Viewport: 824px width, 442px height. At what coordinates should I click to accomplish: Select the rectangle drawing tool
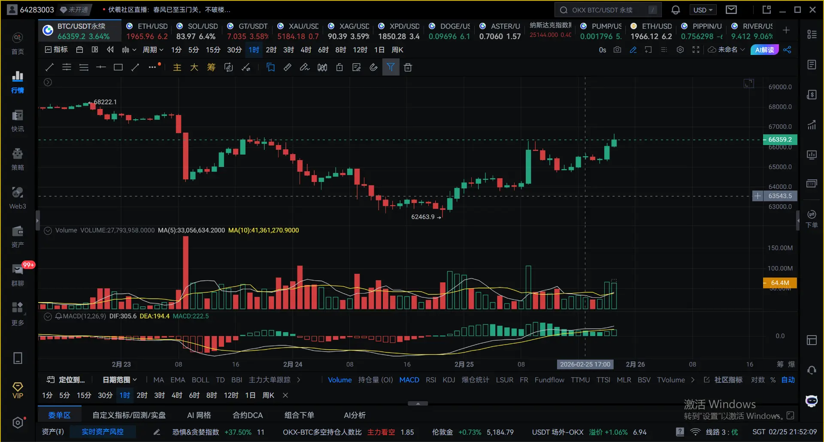pyautogui.click(x=118, y=67)
